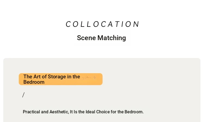Click the word Aesthetic in the tagline

tap(59, 112)
